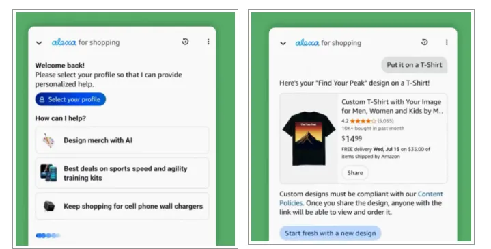The width and height of the screenshot is (491, 249).
Task: Click the $14.99 price
Action: click(352, 138)
